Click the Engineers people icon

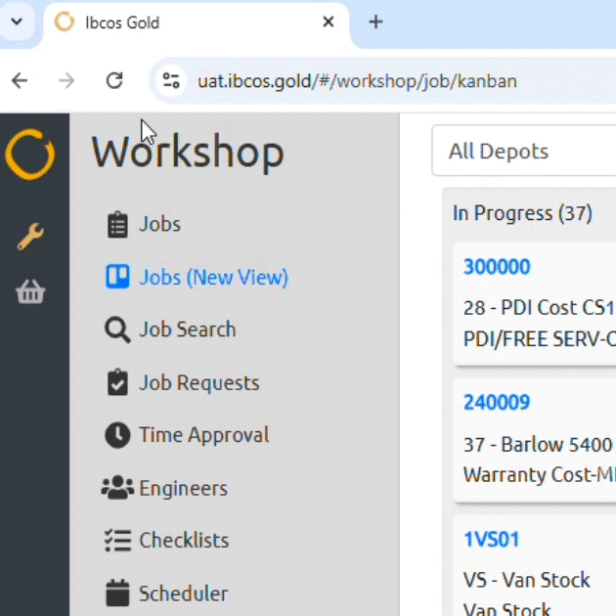[x=117, y=488]
